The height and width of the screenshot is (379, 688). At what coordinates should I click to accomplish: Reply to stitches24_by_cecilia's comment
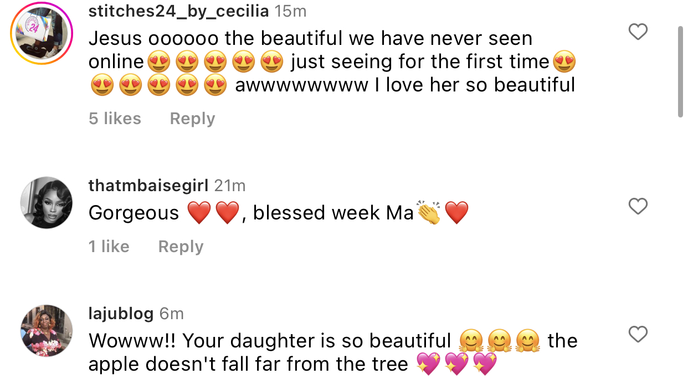coord(192,119)
